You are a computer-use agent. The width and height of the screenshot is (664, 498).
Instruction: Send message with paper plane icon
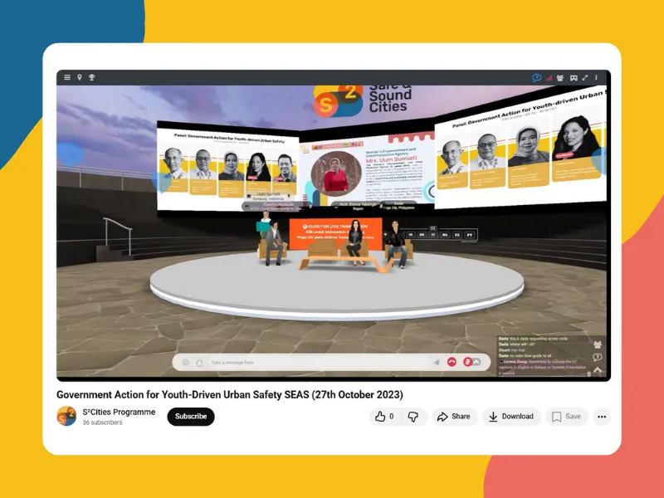point(437,363)
